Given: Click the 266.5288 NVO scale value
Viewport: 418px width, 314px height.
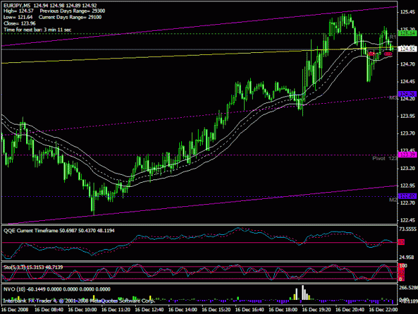Looking at the screenshot, I should pyautogui.click(x=408, y=288).
